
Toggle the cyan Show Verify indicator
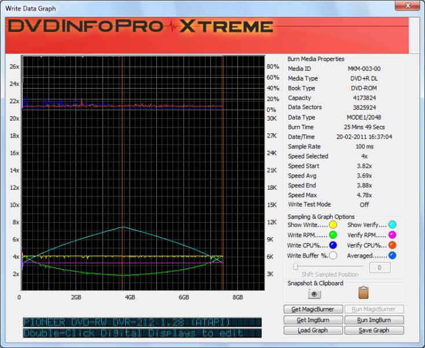click(x=392, y=225)
